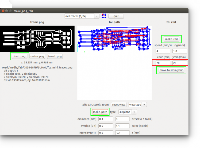Open the mill traces (1/64) dropdown
200x148 pixels.
[x=82, y=16]
